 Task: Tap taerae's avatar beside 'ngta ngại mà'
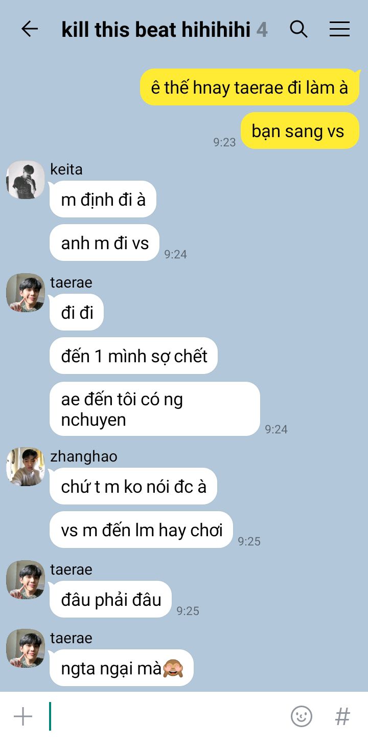tap(26, 648)
